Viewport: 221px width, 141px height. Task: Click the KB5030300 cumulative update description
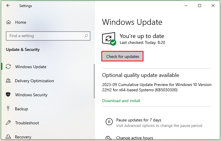[x=157, y=87]
